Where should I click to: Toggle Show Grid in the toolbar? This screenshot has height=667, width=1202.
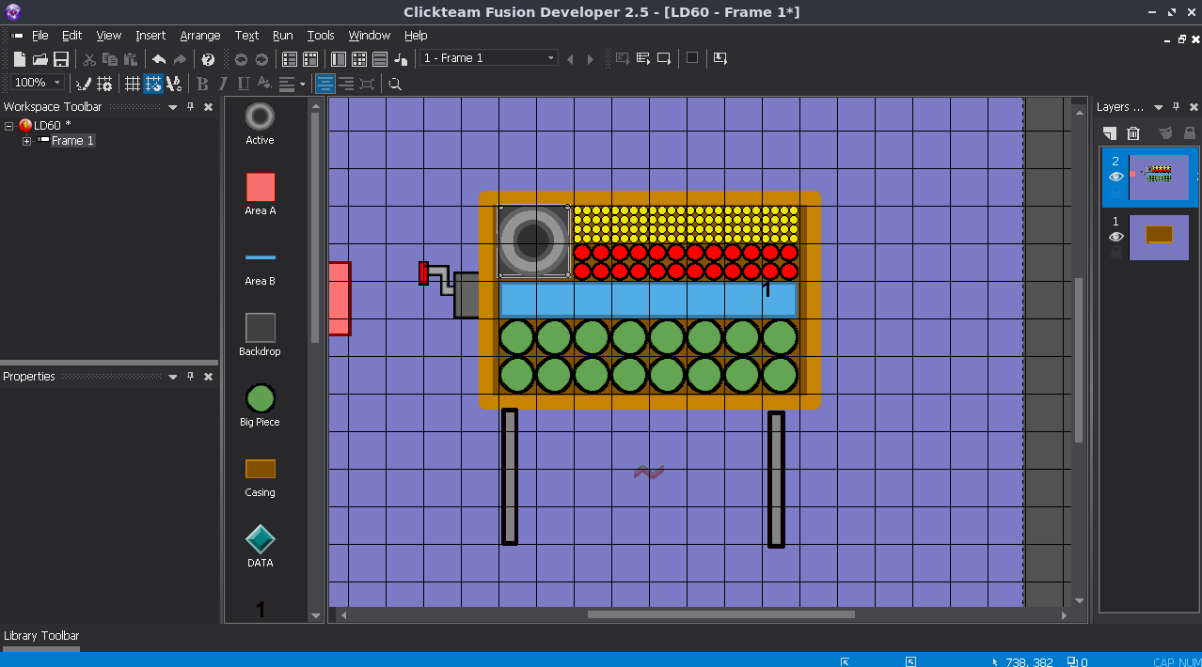pos(133,84)
